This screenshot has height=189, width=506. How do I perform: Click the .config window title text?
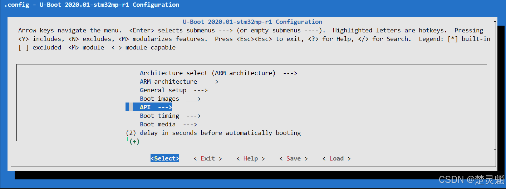pos(92,5)
